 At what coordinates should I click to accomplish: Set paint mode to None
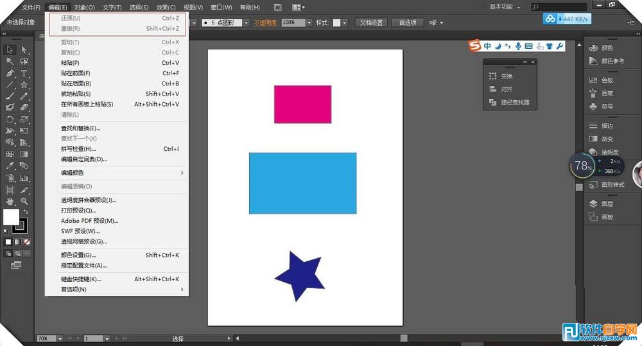pyautogui.click(x=27, y=242)
